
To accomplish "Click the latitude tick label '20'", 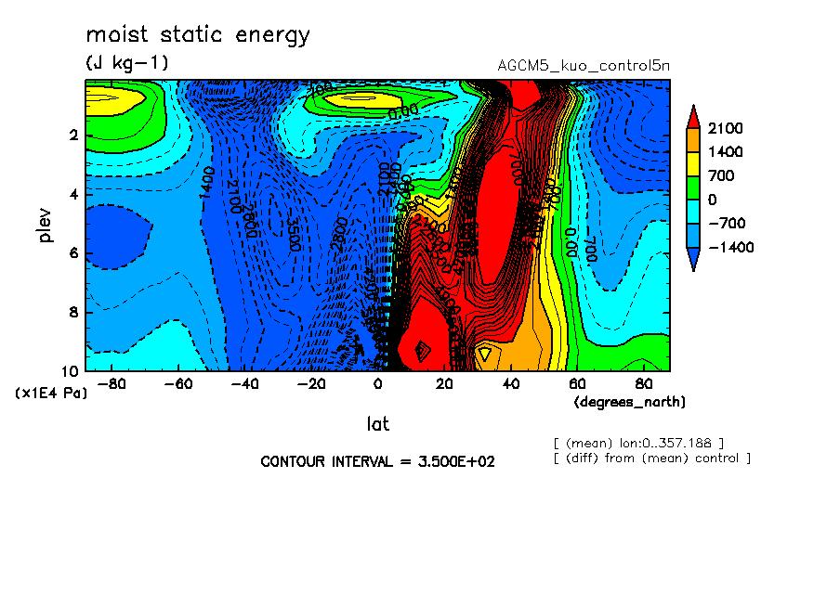I will tap(444, 384).
